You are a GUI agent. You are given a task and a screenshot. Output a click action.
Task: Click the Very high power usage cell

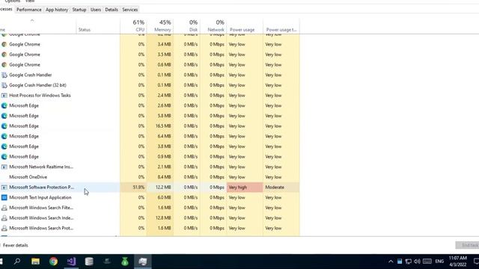click(245, 188)
